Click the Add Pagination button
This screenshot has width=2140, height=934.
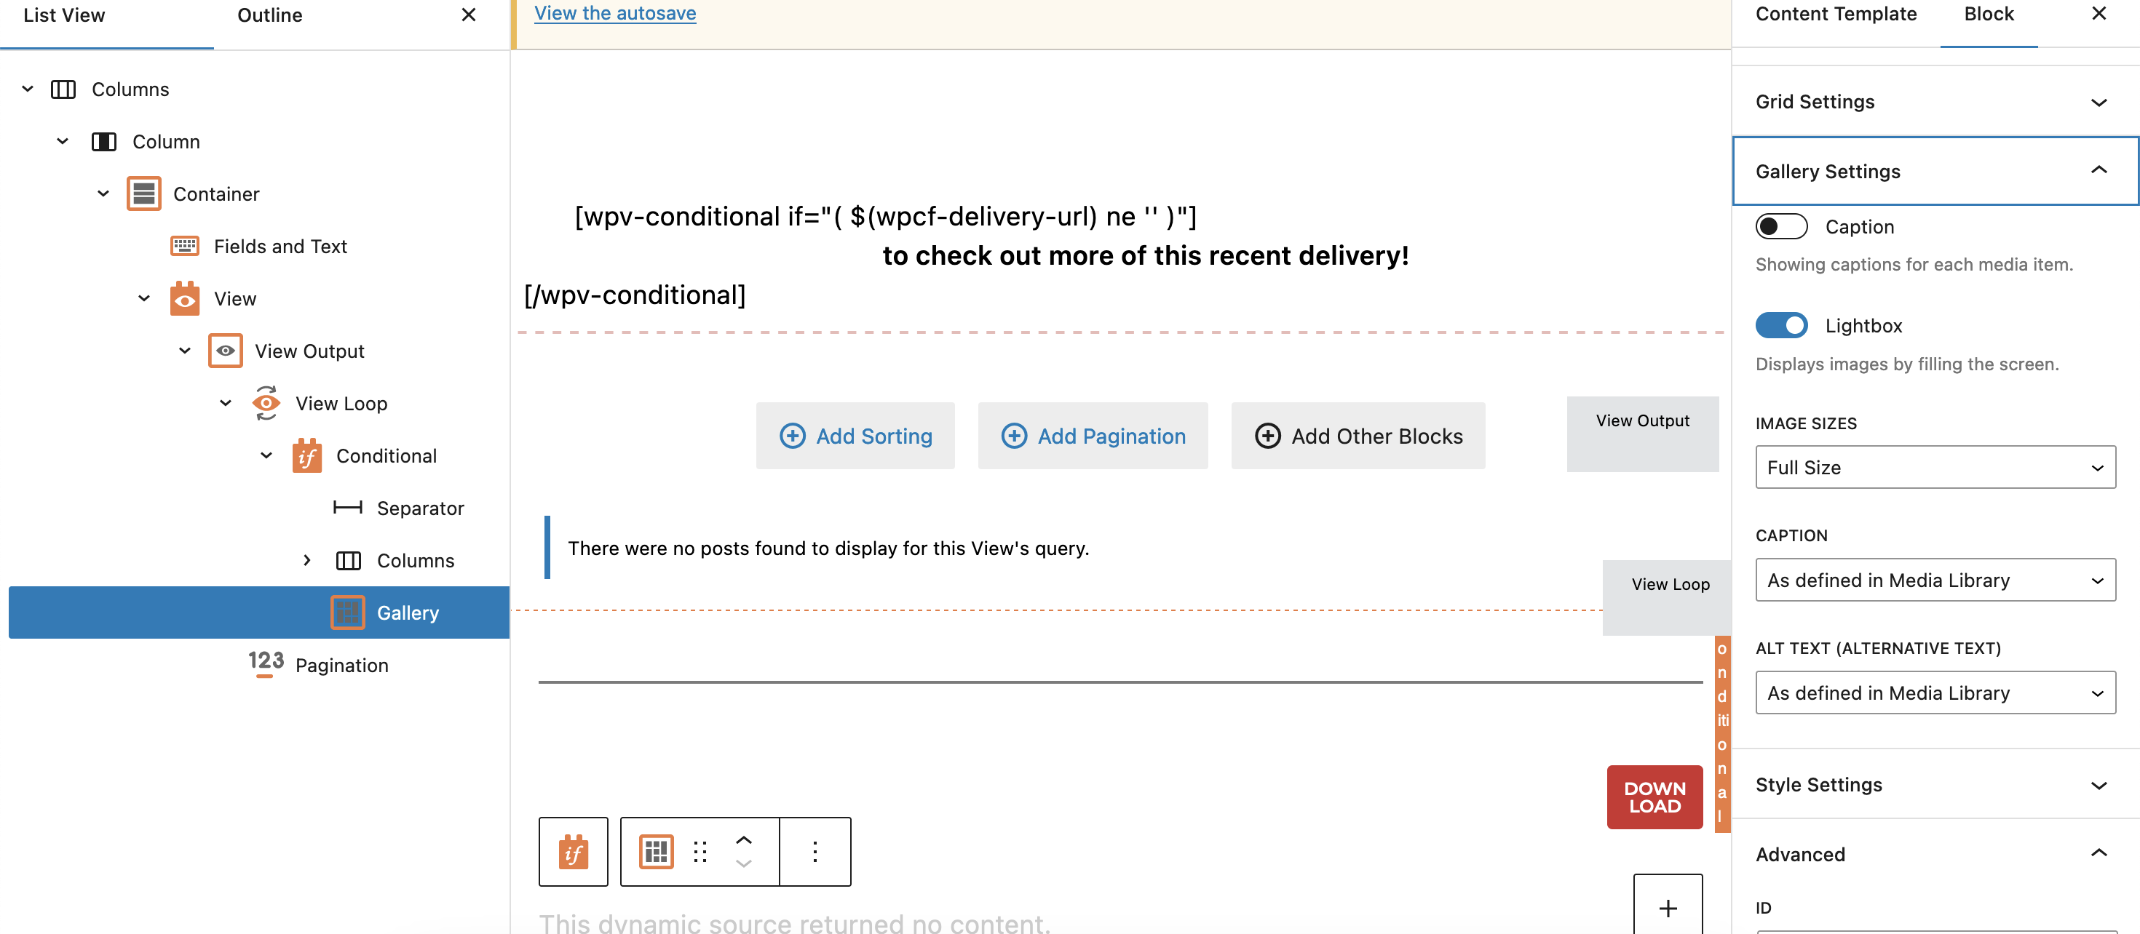[1093, 436]
